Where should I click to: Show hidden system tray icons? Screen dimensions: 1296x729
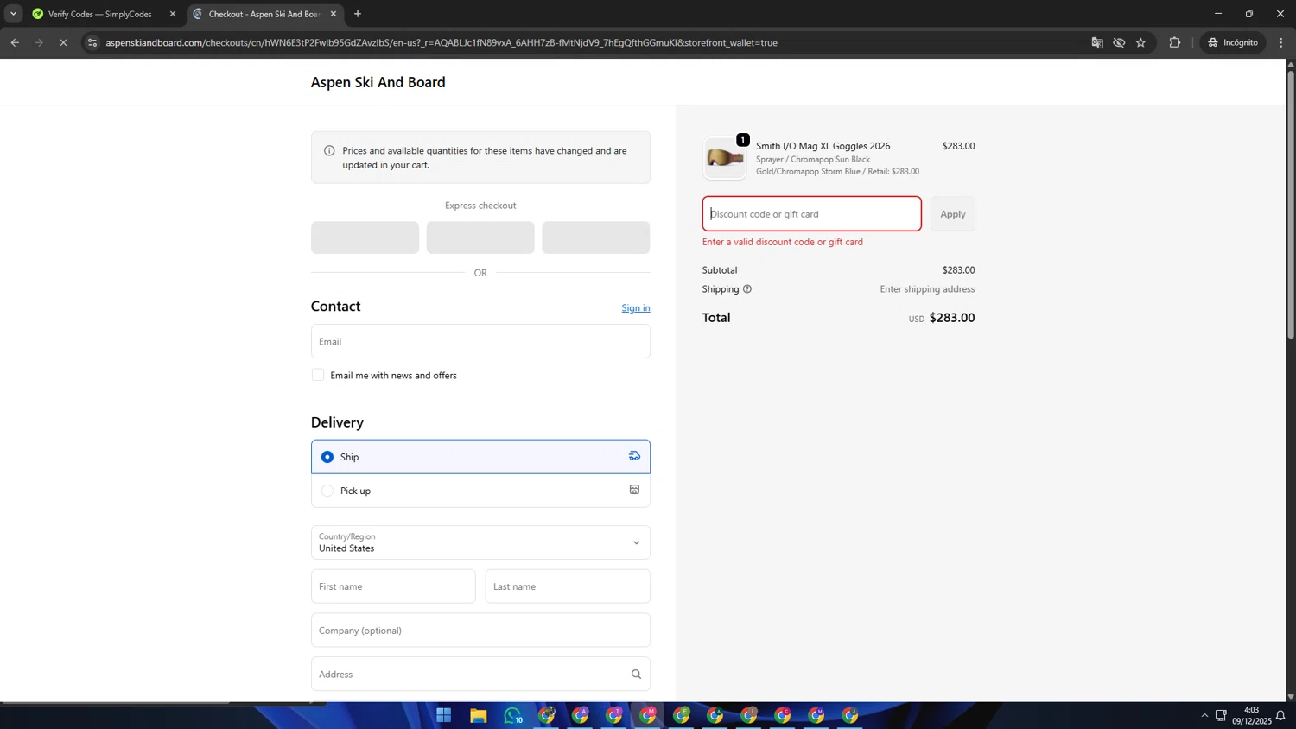click(x=1204, y=715)
